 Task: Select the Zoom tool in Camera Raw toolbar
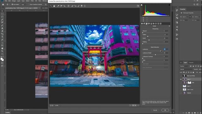[51, 6]
